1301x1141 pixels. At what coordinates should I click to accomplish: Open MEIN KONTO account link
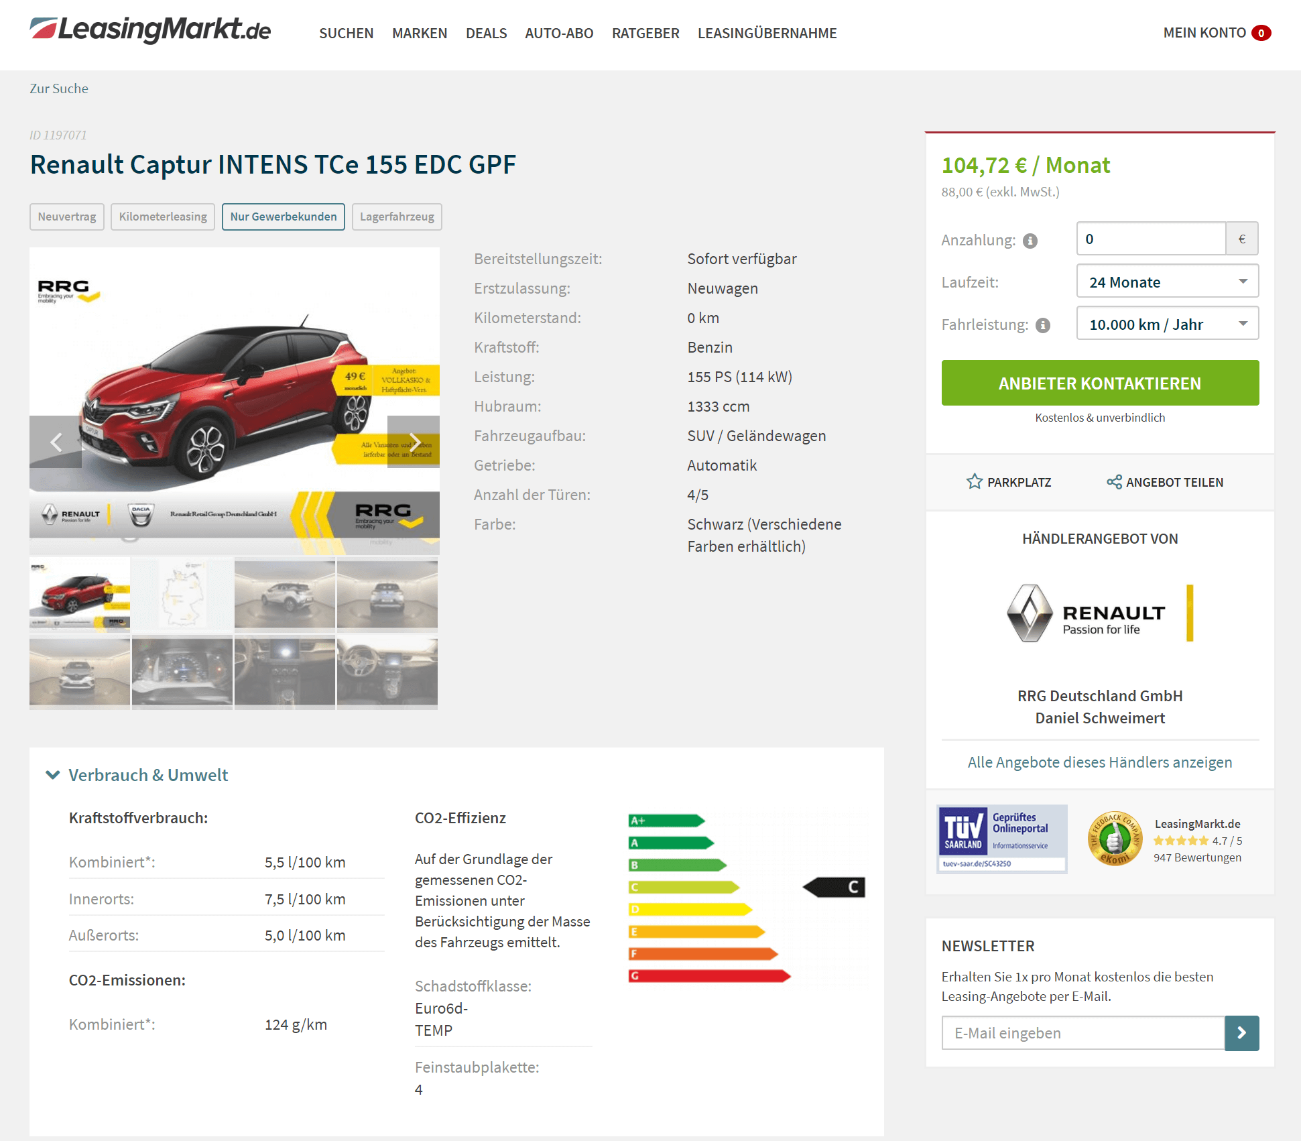[x=1204, y=32]
